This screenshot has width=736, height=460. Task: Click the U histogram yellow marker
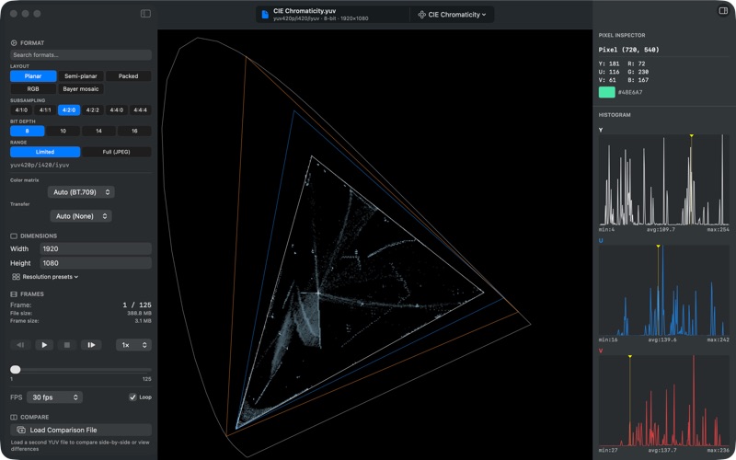click(x=658, y=247)
